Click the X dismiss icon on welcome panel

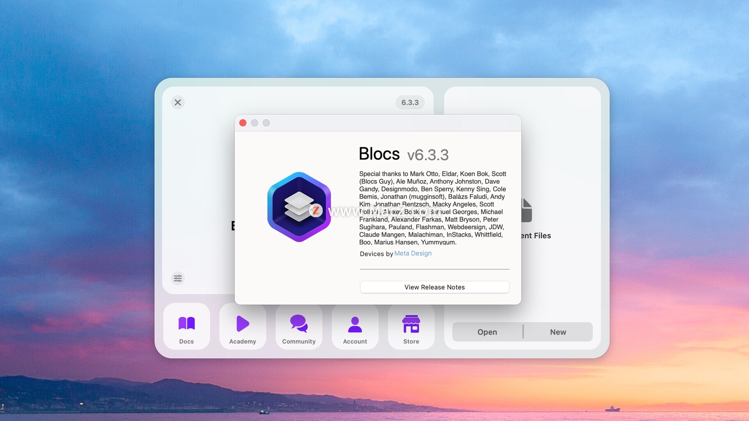pos(178,103)
